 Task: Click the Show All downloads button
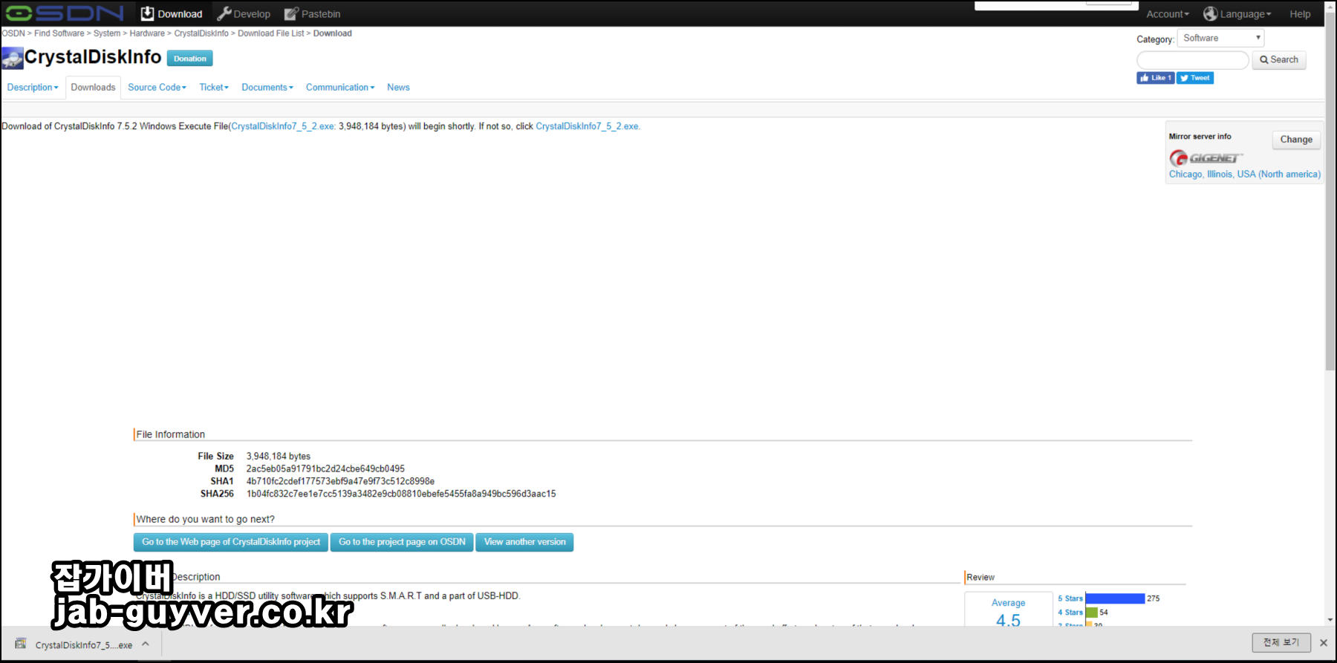click(x=1281, y=642)
